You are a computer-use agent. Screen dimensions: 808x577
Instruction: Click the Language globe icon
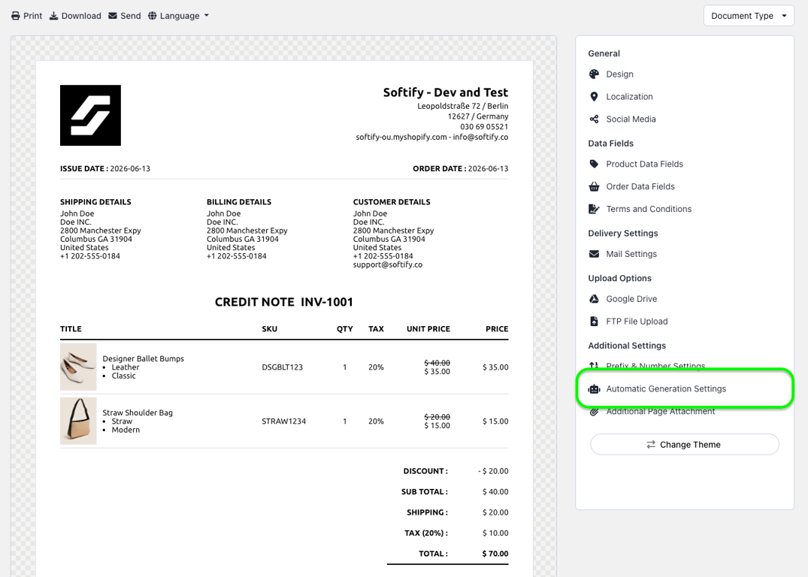[152, 16]
